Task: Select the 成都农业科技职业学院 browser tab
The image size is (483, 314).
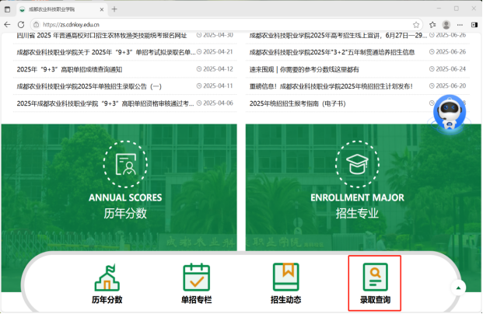Action: click(61, 9)
